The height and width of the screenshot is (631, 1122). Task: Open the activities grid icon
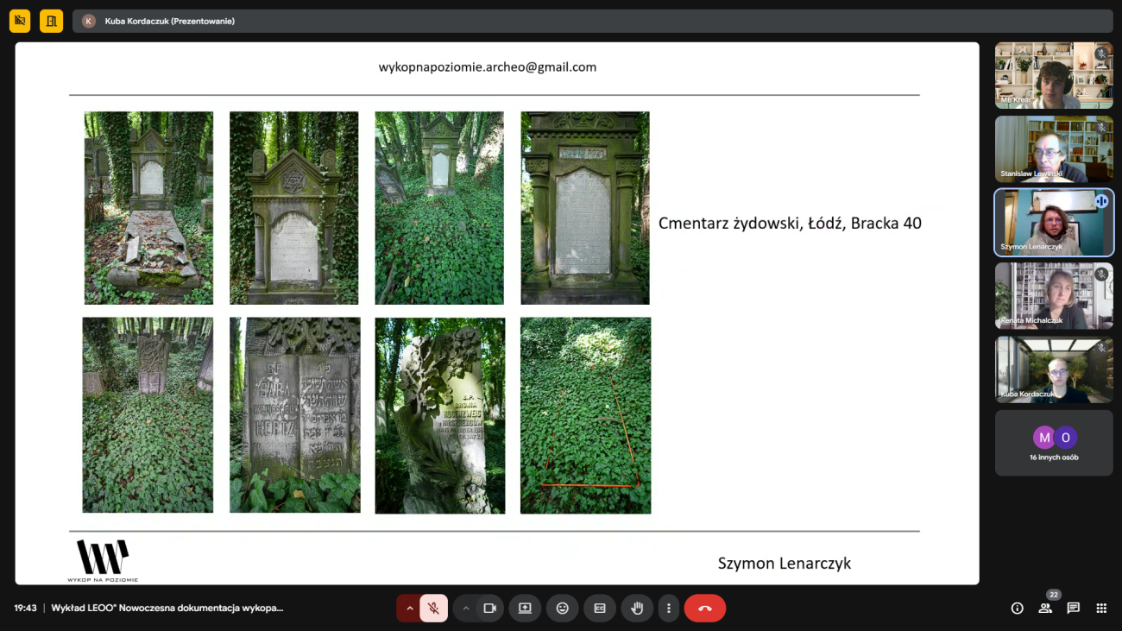1101,609
